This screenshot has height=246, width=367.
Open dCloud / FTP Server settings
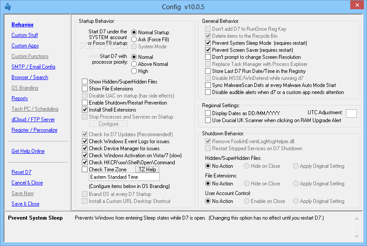(x=33, y=119)
